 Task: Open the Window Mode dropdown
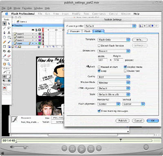(x=114, y=82)
